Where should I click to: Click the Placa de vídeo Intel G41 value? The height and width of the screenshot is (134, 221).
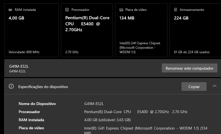tap(146, 130)
